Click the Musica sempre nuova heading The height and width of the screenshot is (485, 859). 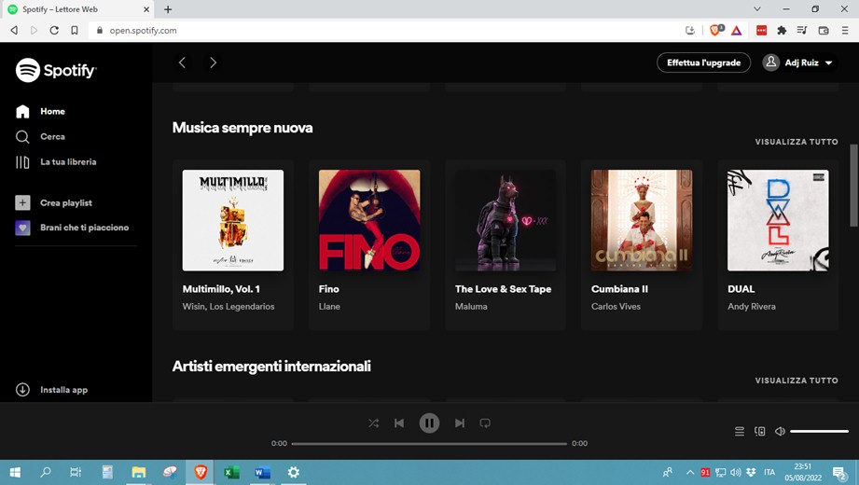tap(242, 128)
